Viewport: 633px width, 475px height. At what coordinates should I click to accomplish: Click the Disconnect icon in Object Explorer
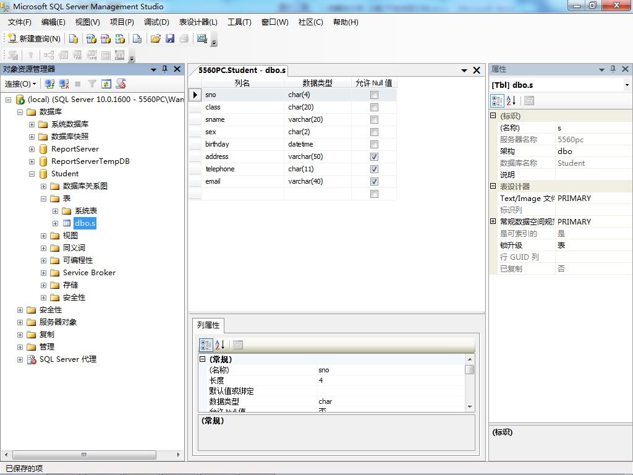tap(64, 83)
